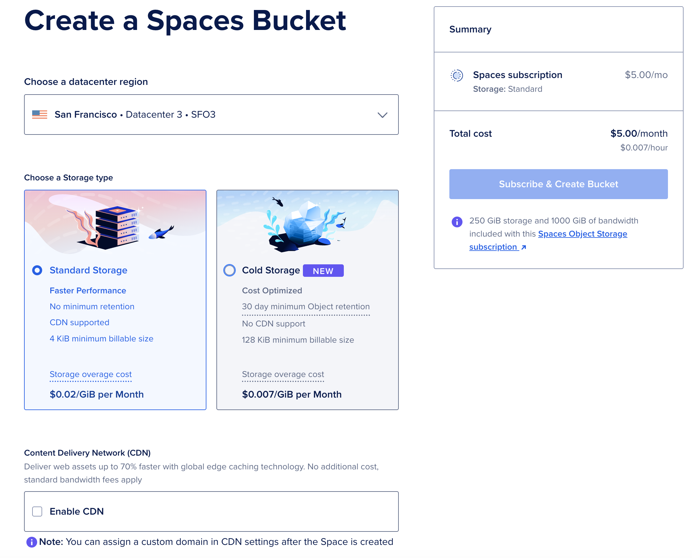Click the Summary panel header
The height and width of the screenshot is (558, 692).
[x=470, y=29]
